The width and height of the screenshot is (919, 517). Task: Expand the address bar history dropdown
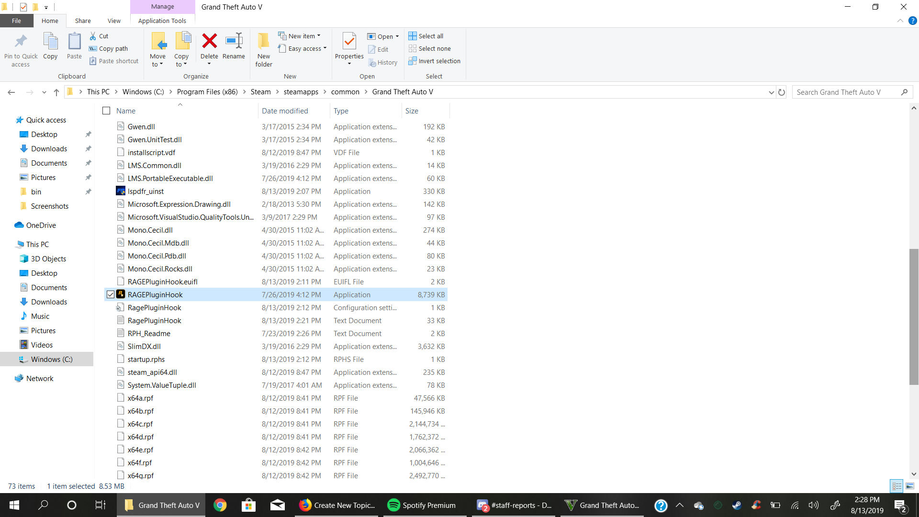tap(771, 92)
